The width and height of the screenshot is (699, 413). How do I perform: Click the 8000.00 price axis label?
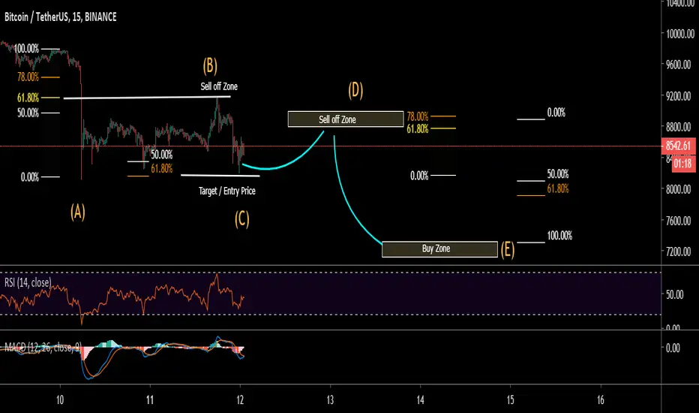[679, 189]
